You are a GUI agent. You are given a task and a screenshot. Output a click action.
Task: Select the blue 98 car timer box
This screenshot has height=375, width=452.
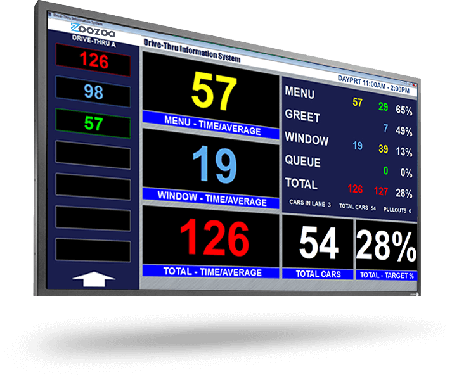[x=93, y=92]
